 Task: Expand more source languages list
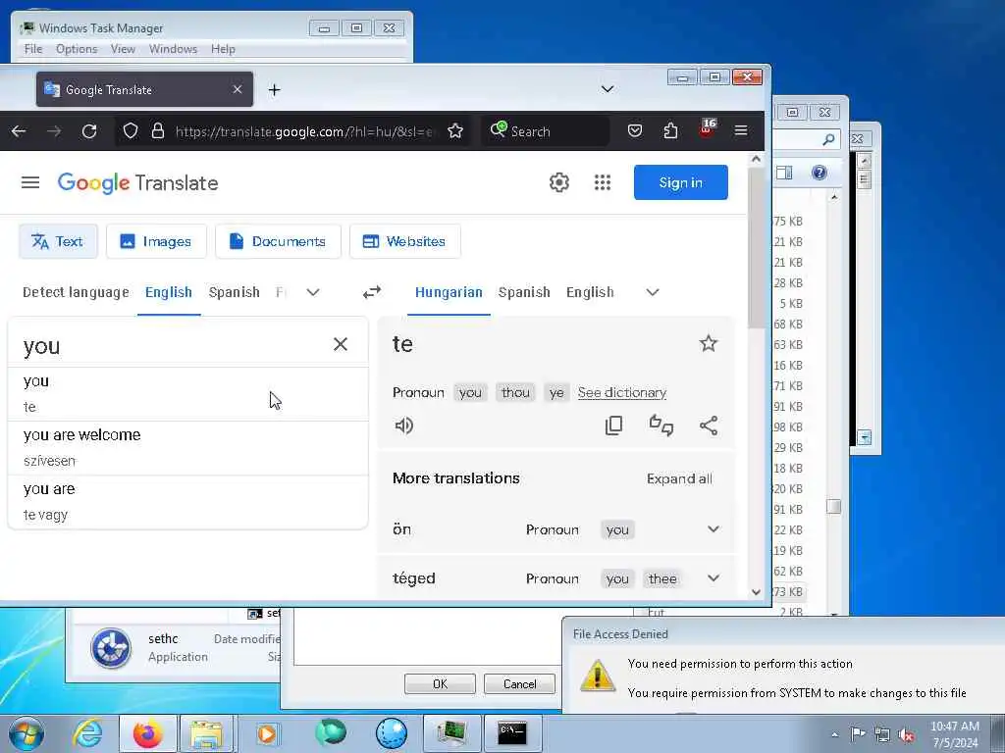coord(313,292)
